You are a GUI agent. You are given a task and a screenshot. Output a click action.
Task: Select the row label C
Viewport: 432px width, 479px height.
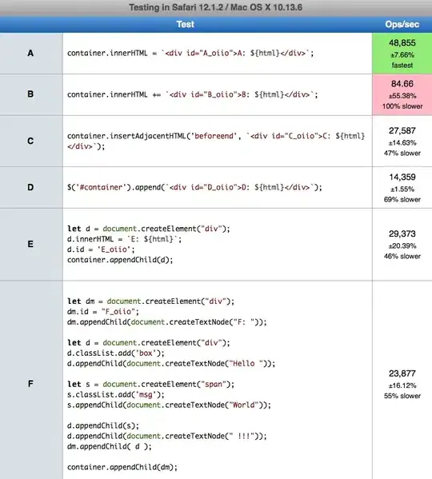pyautogui.click(x=30, y=141)
